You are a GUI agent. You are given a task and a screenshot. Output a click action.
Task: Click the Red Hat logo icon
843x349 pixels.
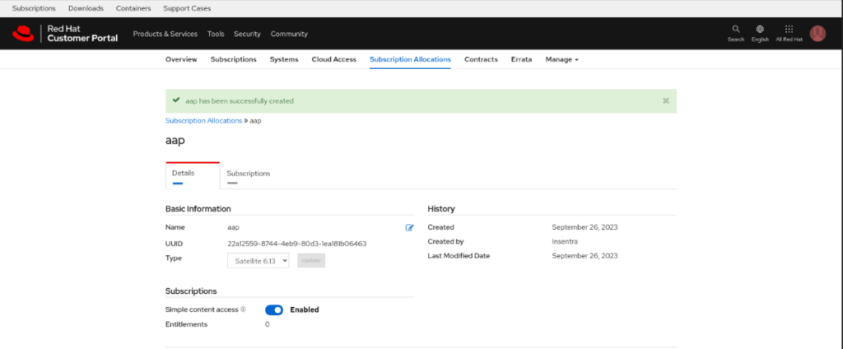point(23,34)
